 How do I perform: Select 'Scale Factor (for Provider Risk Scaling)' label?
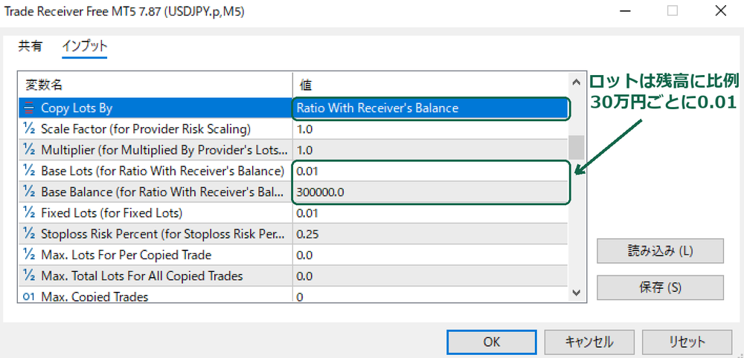click(x=146, y=129)
